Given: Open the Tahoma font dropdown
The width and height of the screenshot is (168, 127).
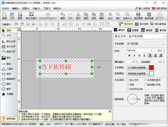Looking at the screenshot, I should click(151, 51).
